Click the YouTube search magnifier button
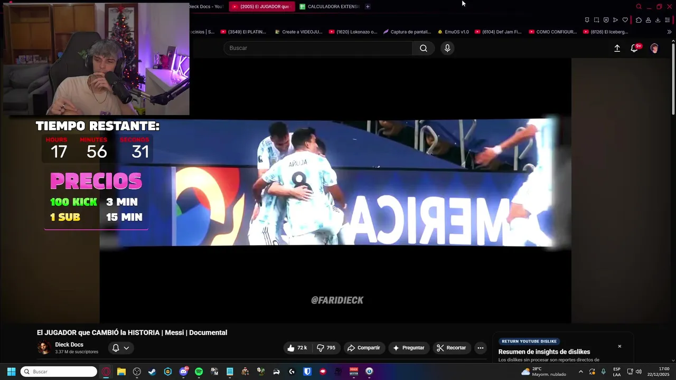This screenshot has width=676, height=380. tap(423, 48)
